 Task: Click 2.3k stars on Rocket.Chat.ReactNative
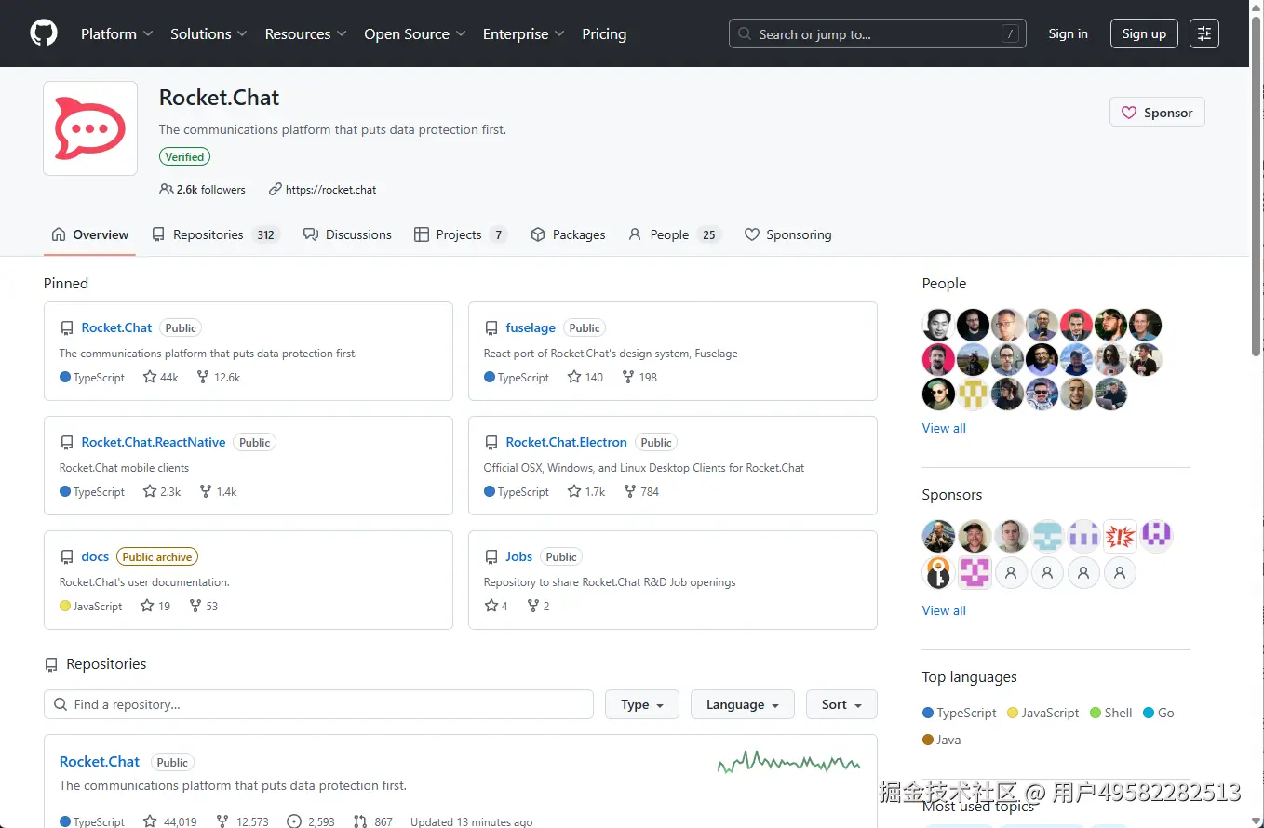162,492
